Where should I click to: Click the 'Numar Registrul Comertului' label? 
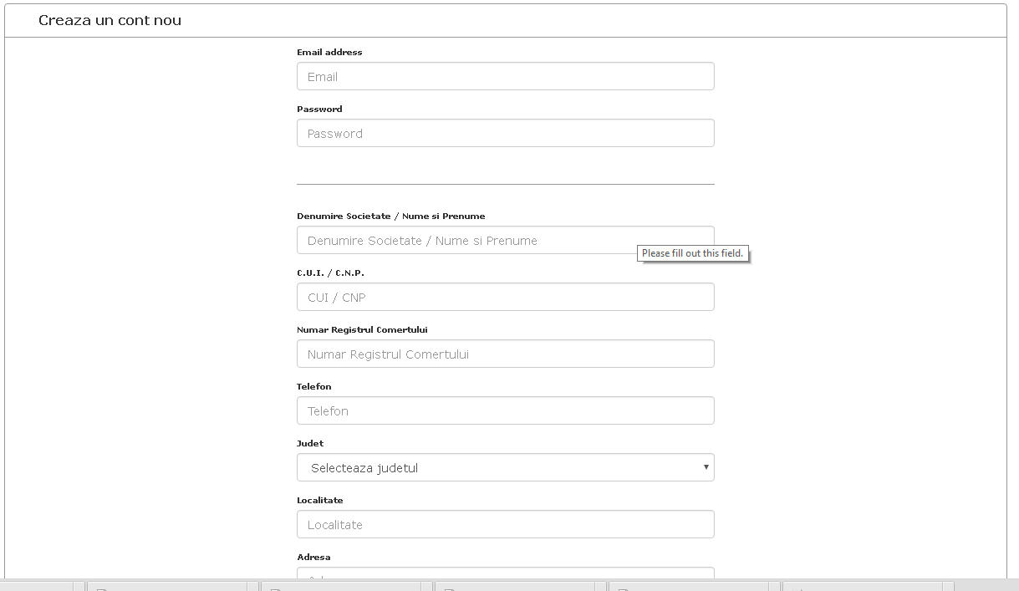pyautogui.click(x=362, y=329)
